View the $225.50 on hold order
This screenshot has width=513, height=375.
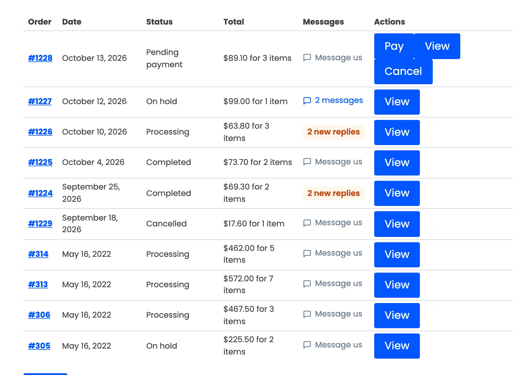(x=397, y=346)
